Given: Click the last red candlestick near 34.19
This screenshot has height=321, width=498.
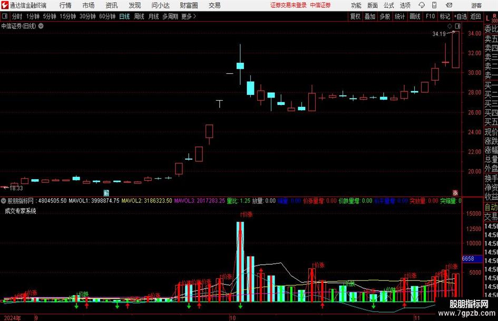Looking at the screenshot, I should point(456,50).
